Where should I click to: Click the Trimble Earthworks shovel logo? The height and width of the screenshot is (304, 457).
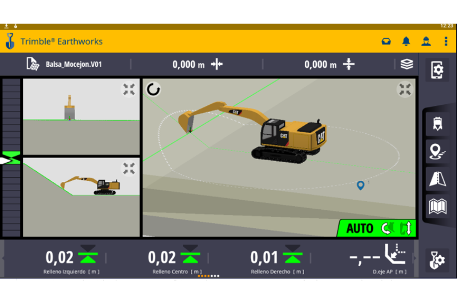[10, 41]
